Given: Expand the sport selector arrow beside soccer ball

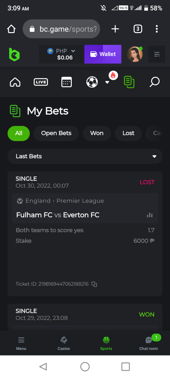Looking at the screenshot, I should click(107, 83).
